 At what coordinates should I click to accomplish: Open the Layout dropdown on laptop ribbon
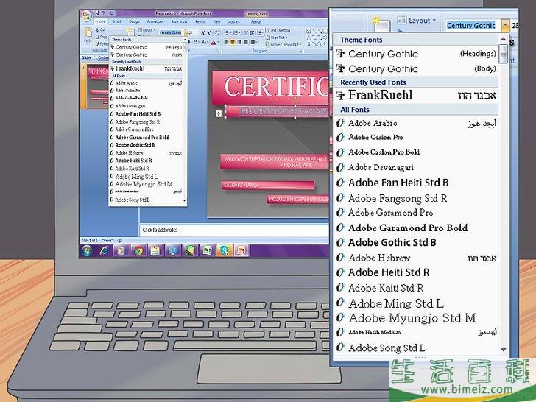(147, 29)
